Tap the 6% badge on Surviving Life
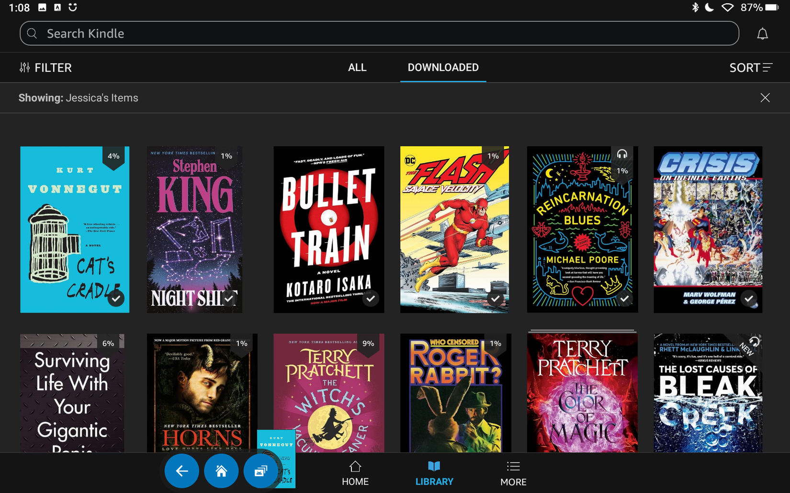The image size is (790, 493). tap(108, 344)
